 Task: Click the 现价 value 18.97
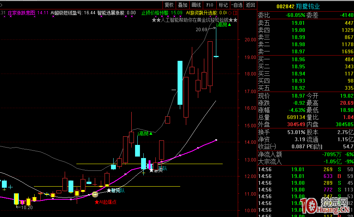pyautogui.click(x=298, y=96)
